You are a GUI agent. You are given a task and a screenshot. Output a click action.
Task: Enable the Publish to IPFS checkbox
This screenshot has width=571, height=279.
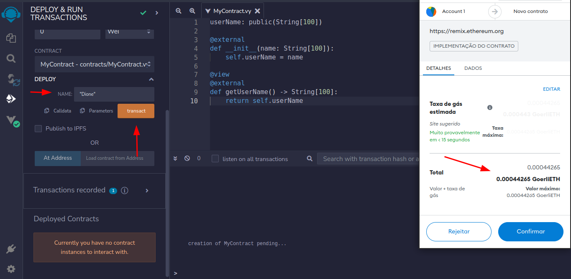38,128
